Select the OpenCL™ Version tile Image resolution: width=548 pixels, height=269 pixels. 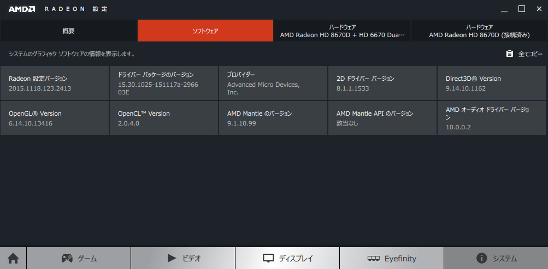tap(164, 118)
